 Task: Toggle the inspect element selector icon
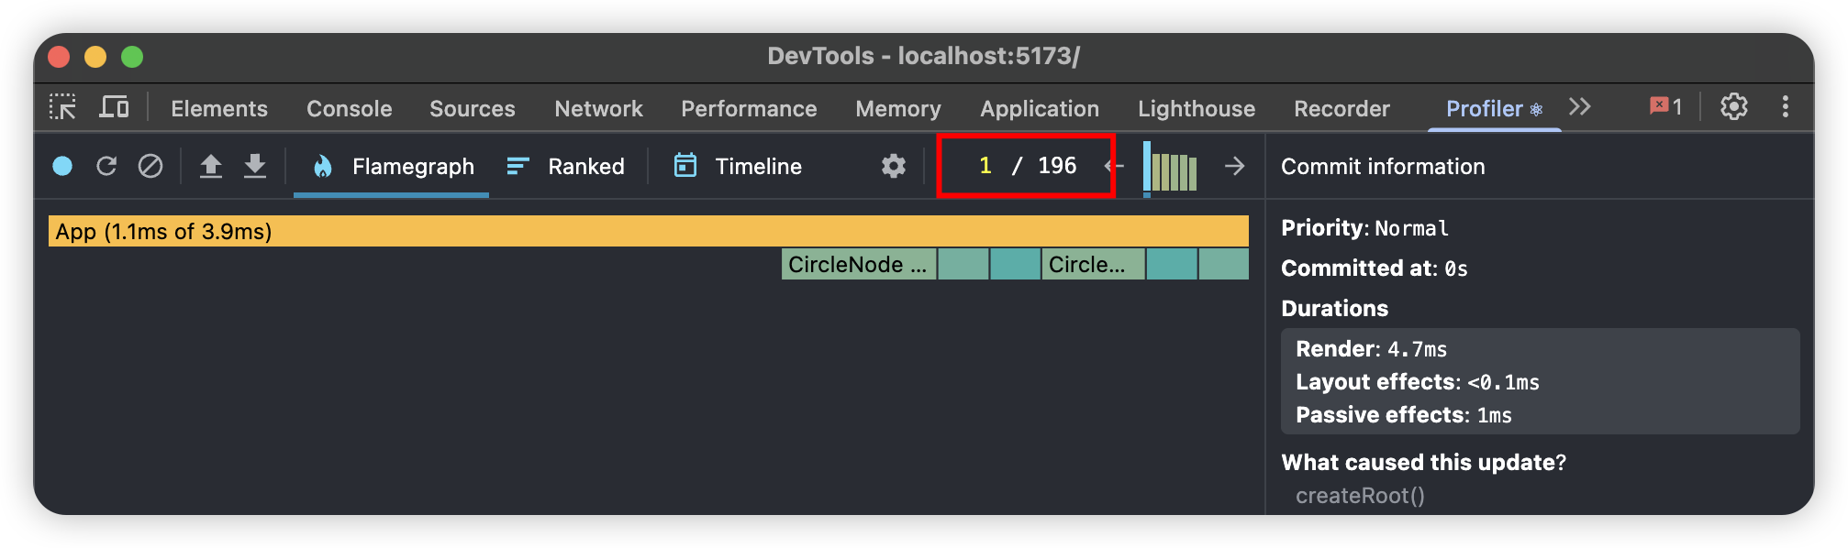point(62,107)
